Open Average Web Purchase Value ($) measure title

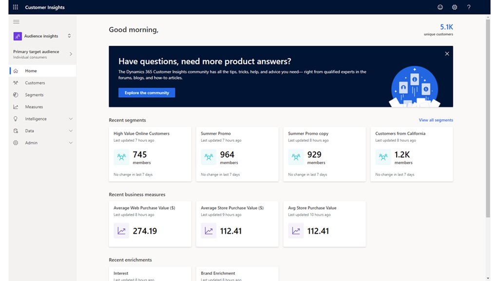pyautogui.click(x=144, y=208)
